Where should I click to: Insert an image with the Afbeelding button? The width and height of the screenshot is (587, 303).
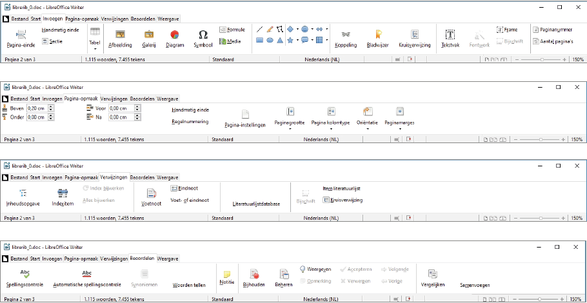(119, 37)
